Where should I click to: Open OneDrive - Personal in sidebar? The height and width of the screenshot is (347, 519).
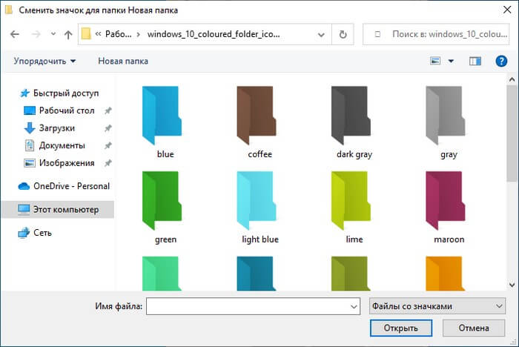click(x=64, y=186)
